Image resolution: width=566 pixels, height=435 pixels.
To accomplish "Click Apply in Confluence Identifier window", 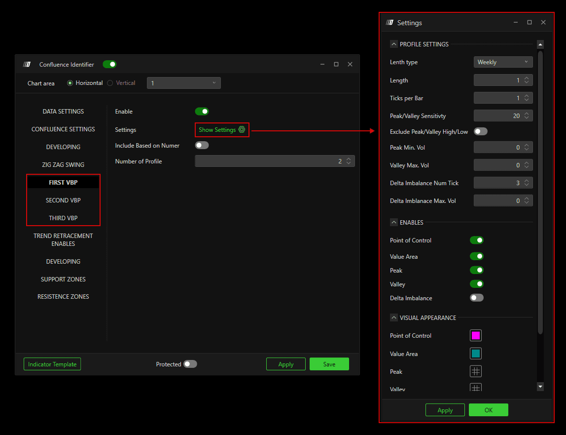I will [286, 364].
